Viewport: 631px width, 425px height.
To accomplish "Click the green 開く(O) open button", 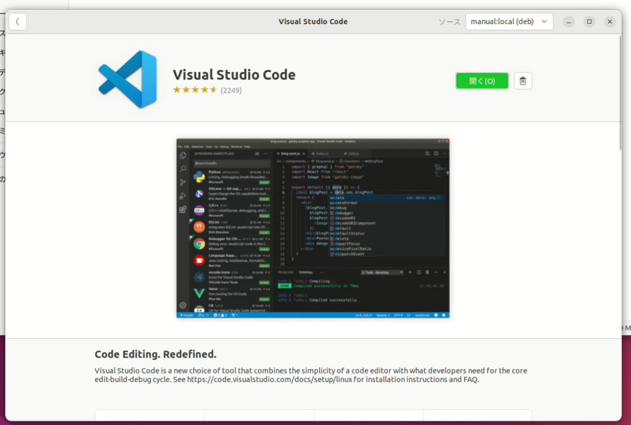I will click(x=482, y=81).
